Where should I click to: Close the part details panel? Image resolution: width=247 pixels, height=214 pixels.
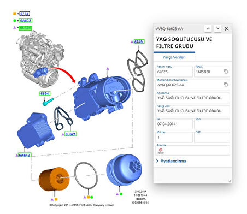tap(227, 29)
